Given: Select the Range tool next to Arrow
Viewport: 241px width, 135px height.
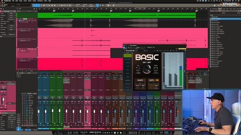Looking at the screenshot, I should [39, 5].
